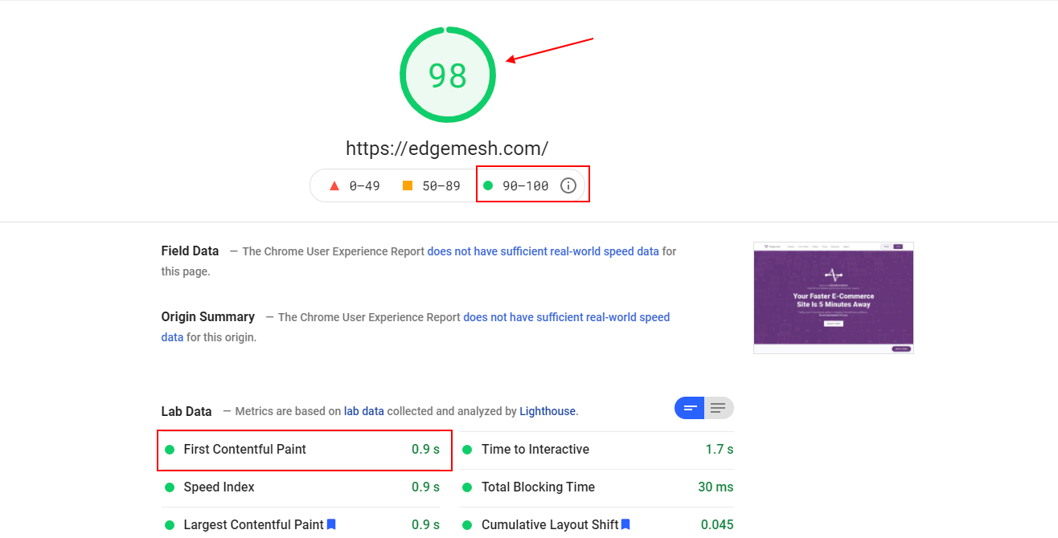Click green status dot beside Total Blocking Time

[x=468, y=487]
